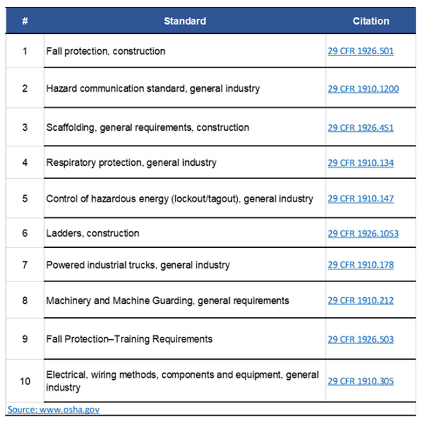Screen dimensions: 422x424
Task: Click the Standard column header
Action: (185, 21)
